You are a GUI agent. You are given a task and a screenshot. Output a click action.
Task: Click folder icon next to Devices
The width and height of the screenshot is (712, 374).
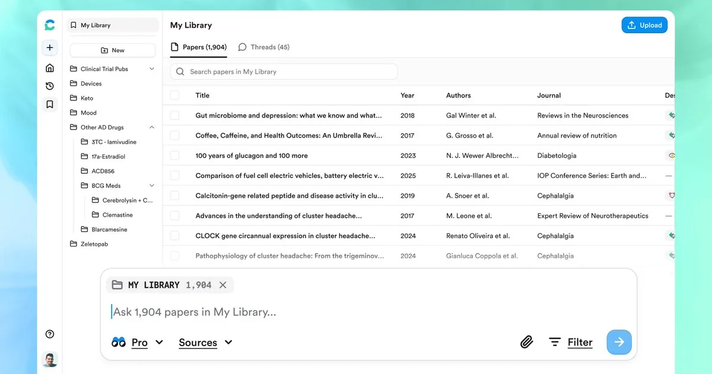(74, 84)
